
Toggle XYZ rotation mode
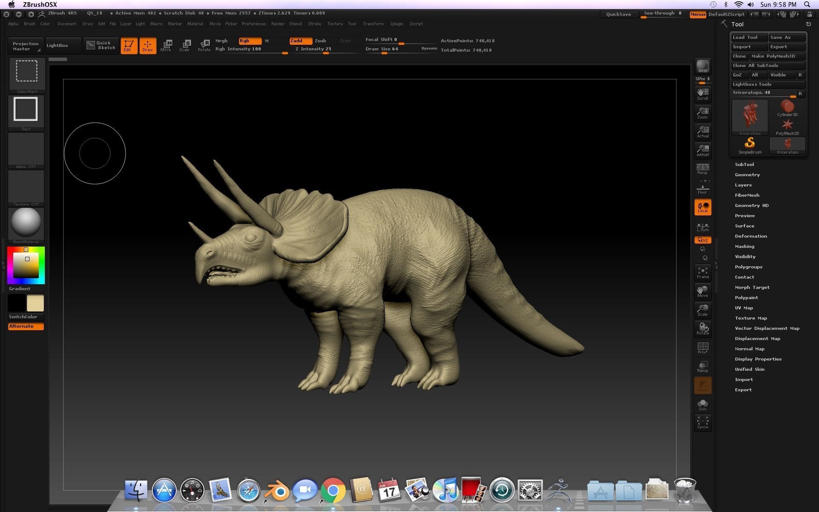703,240
